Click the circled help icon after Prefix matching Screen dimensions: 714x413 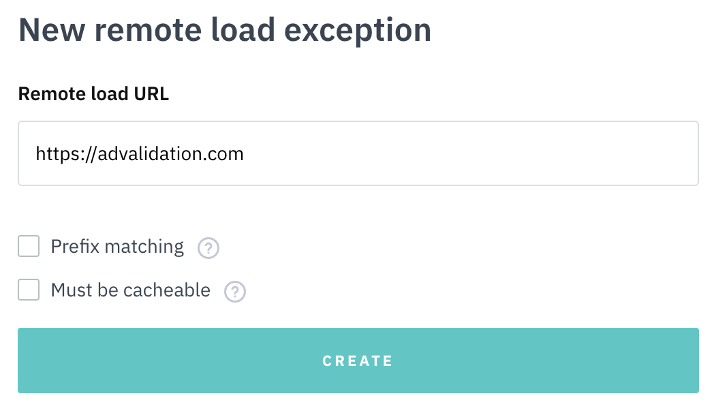coord(208,248)
